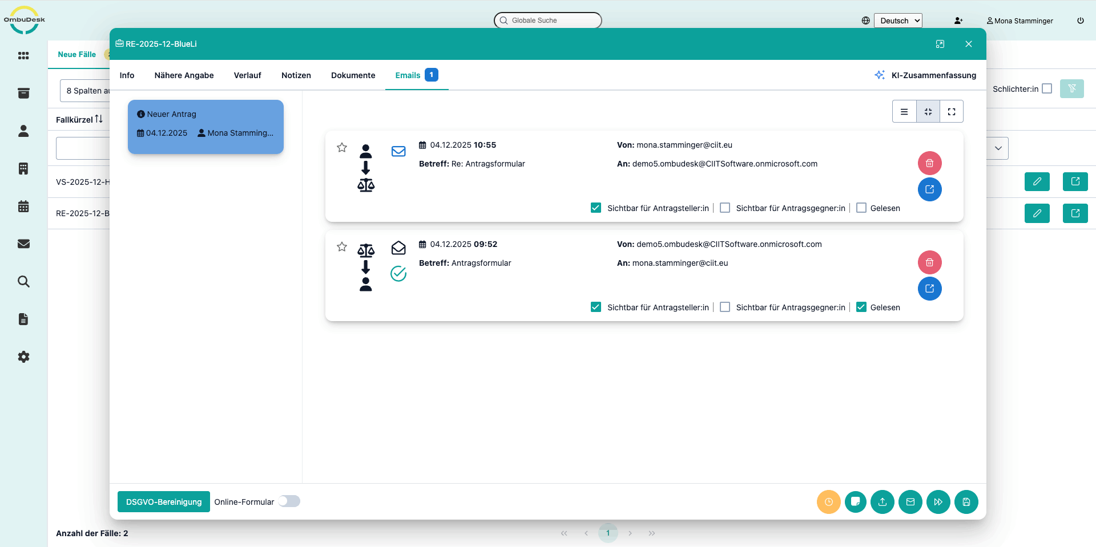Click the DSGVO-Bereinigung button
This screenshot has height=547, width=1096.
(x=164, y=502)
